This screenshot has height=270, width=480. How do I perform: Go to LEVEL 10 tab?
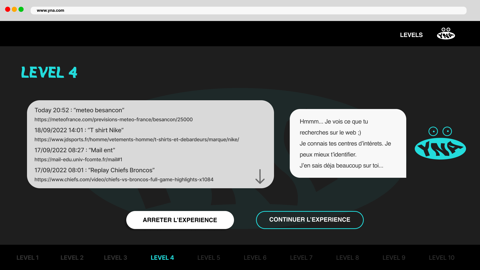point(442,257)
